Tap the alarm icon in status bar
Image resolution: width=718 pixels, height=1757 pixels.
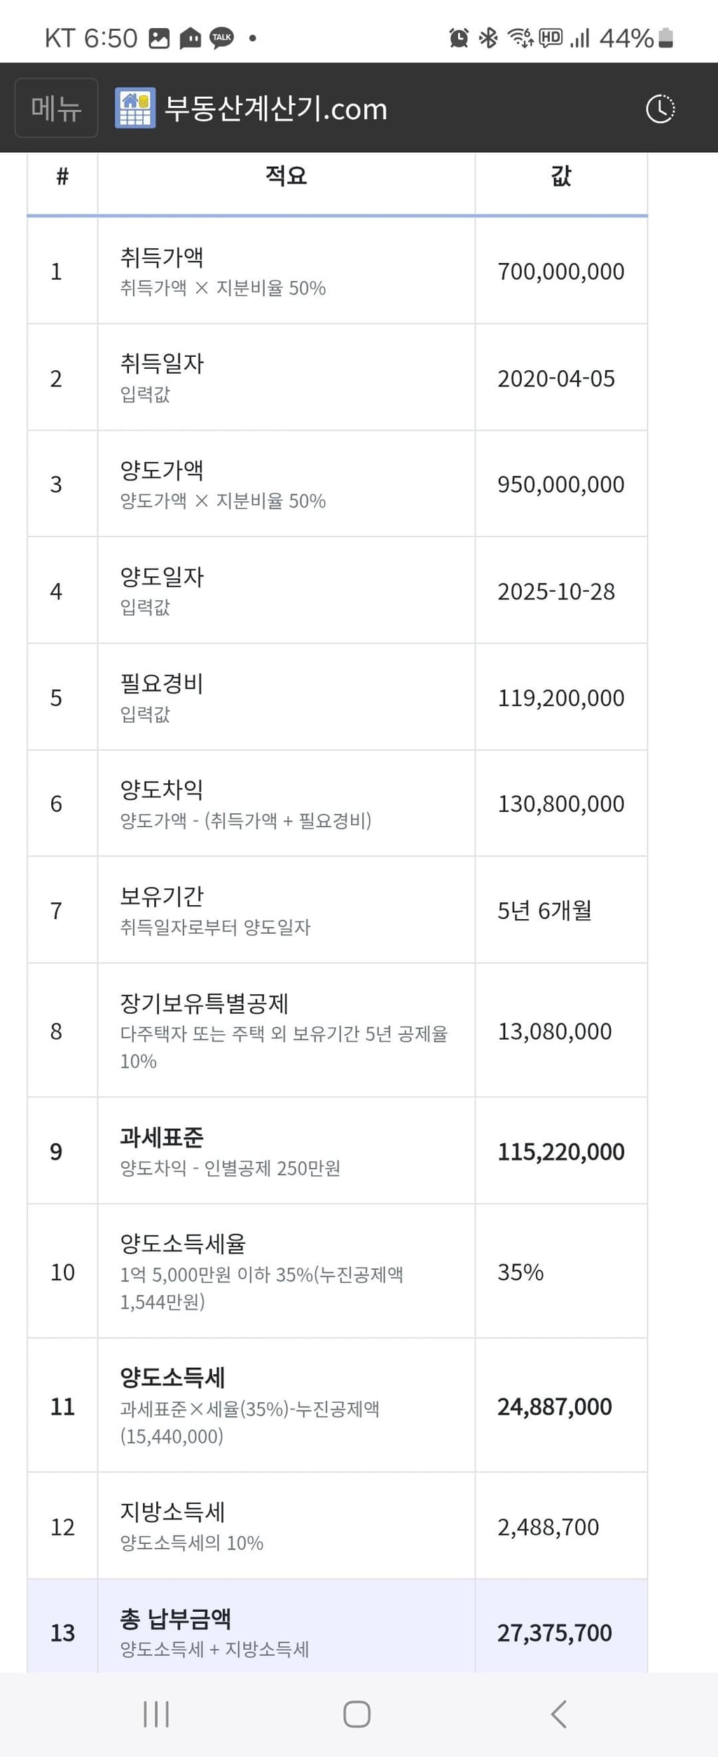pos(458,37)
